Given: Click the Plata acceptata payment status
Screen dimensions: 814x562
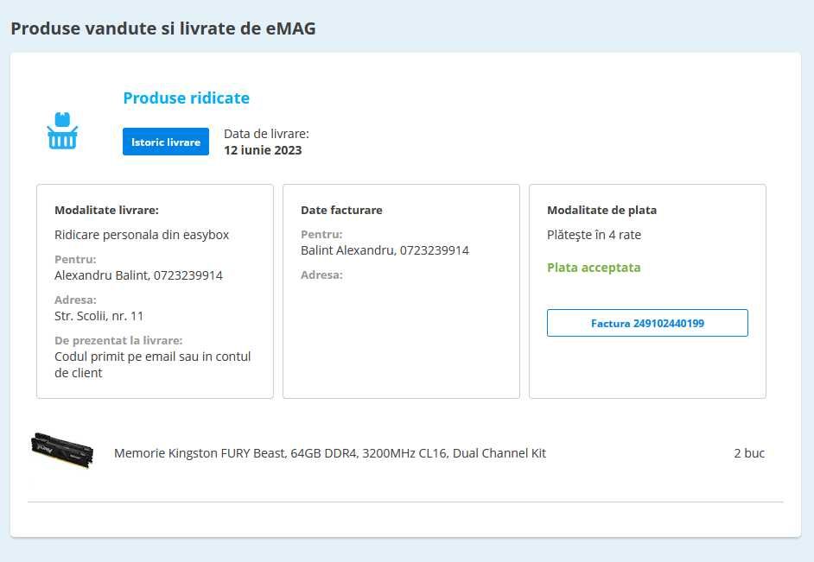Looking at the screenshot, I should 594,268.
